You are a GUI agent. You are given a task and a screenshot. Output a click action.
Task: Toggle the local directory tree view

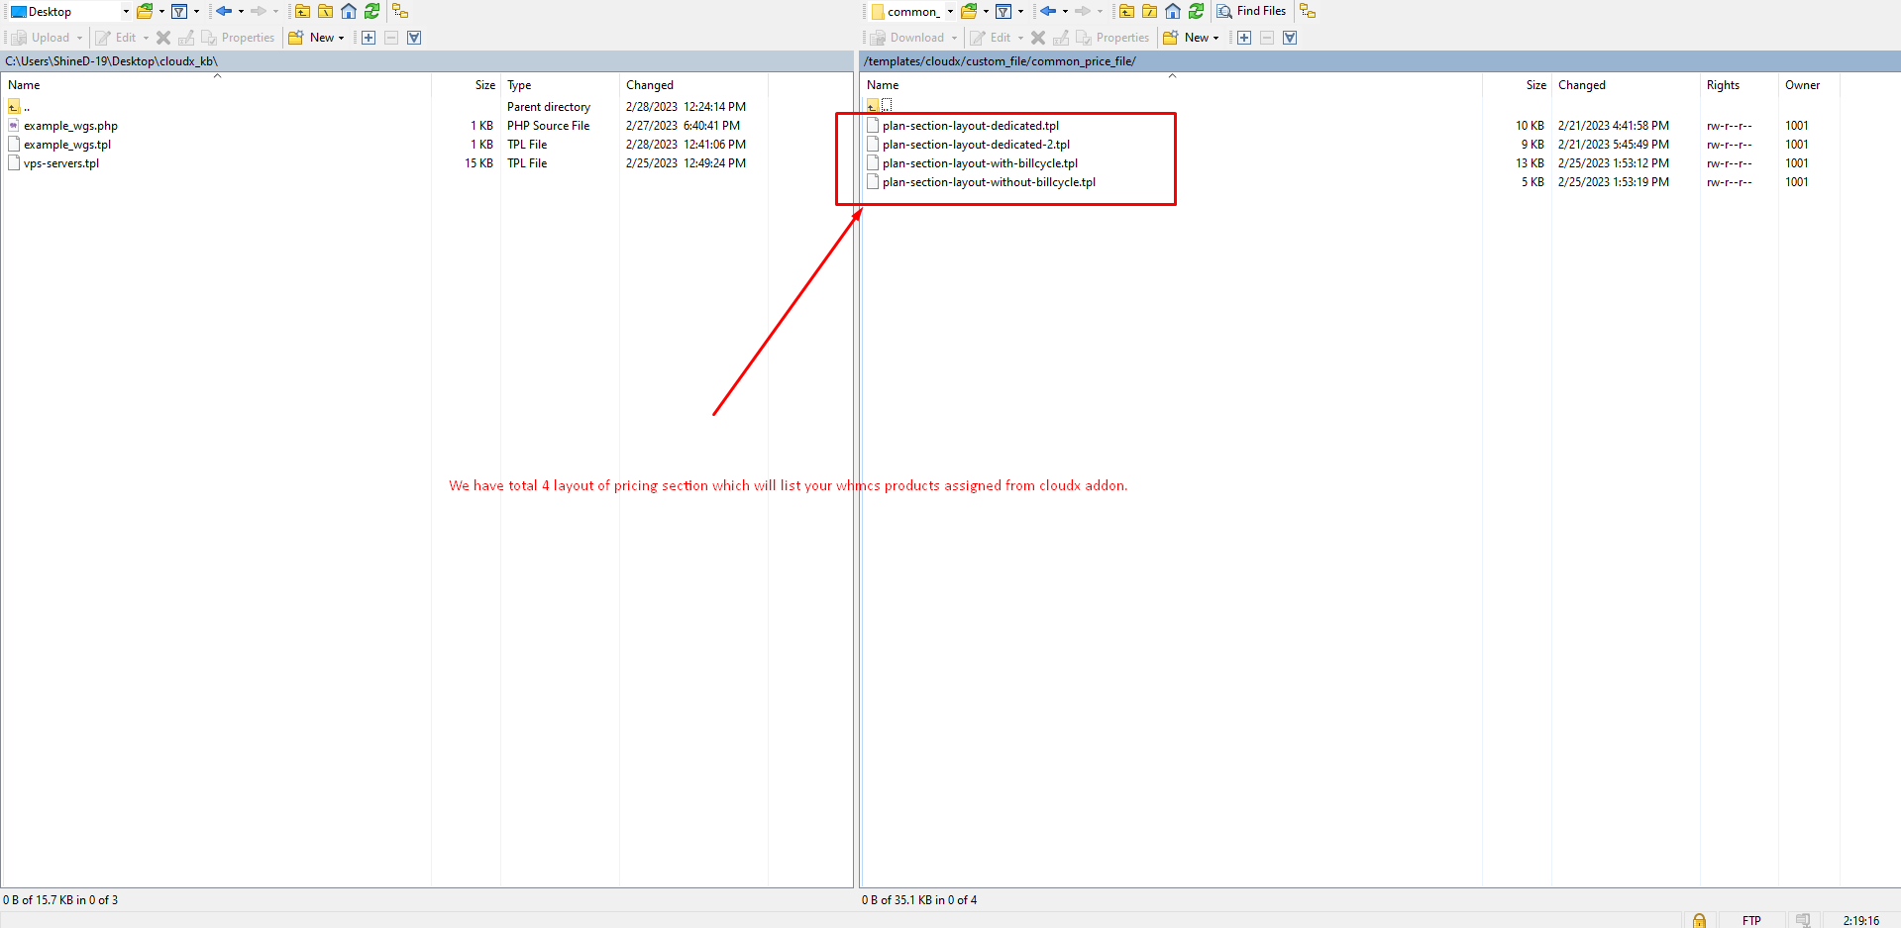pyautogui.click(x=400, y=12)
